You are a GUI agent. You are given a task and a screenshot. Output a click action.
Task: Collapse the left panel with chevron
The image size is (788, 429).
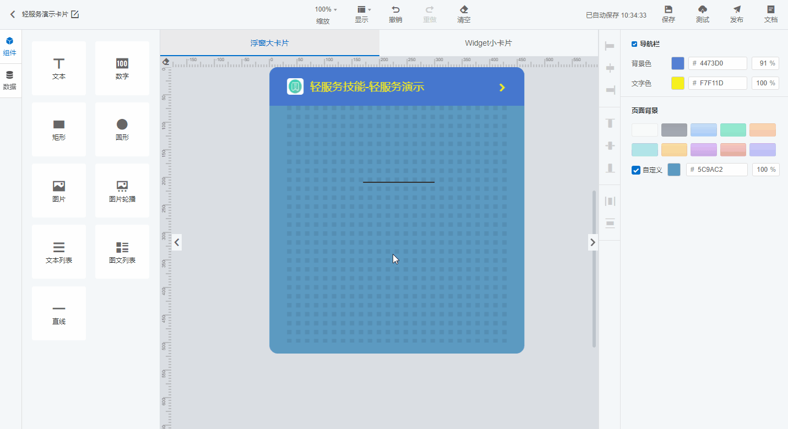tap(176, 242)
